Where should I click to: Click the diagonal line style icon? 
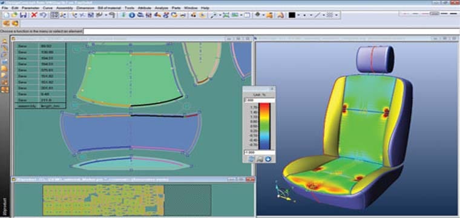click(x=317, y=15)
